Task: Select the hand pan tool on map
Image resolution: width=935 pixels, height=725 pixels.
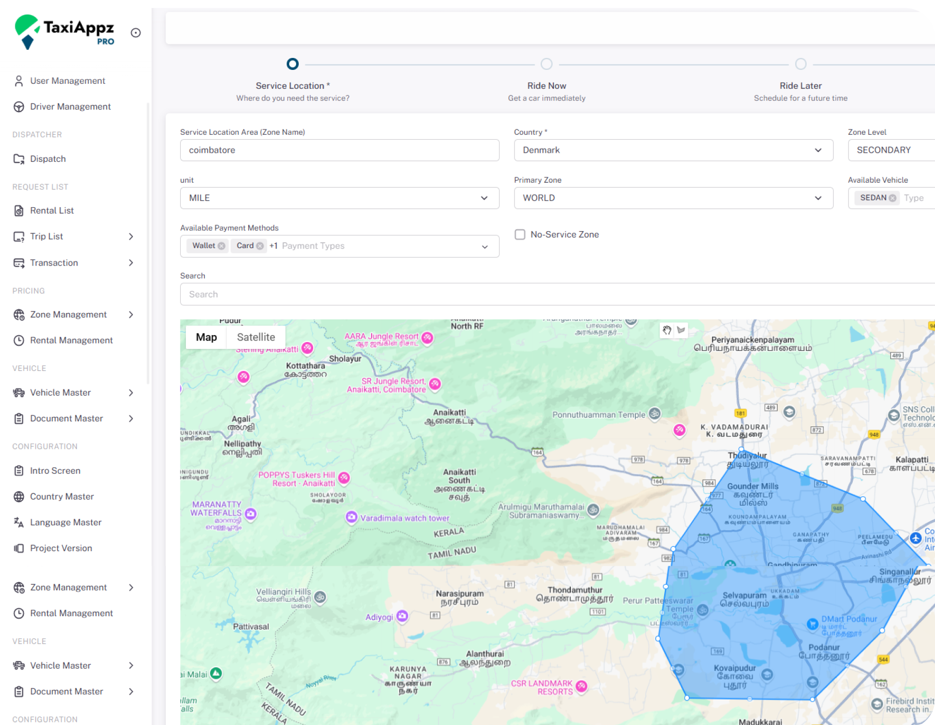Action: click(x=667, y=330)
